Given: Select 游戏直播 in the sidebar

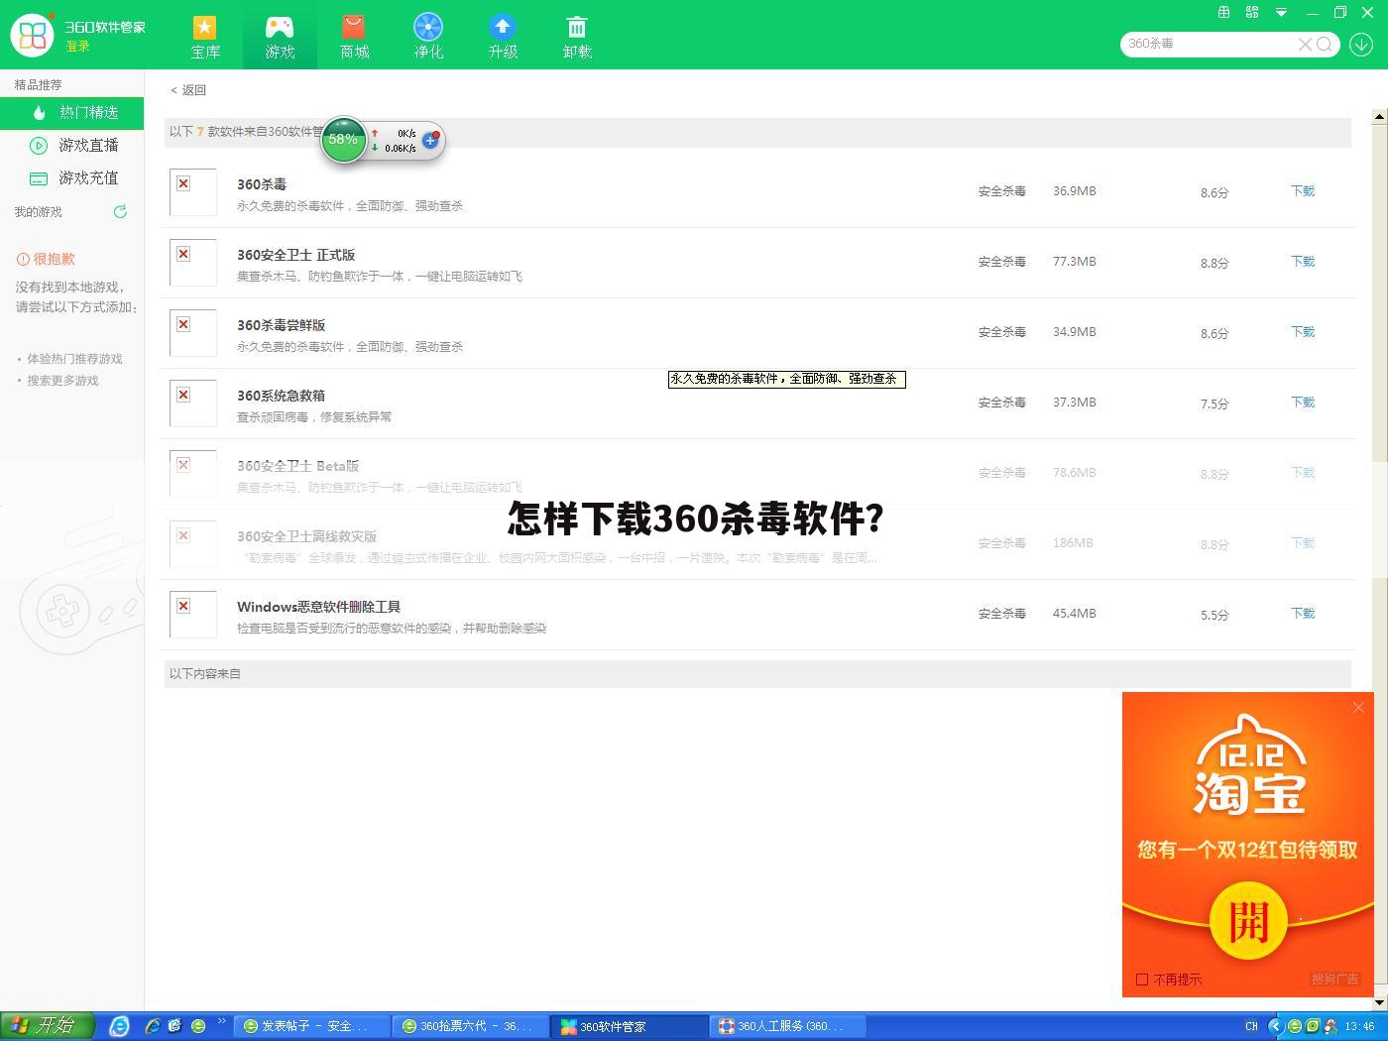Looking at the screenshot, I should tap(71, 146).
